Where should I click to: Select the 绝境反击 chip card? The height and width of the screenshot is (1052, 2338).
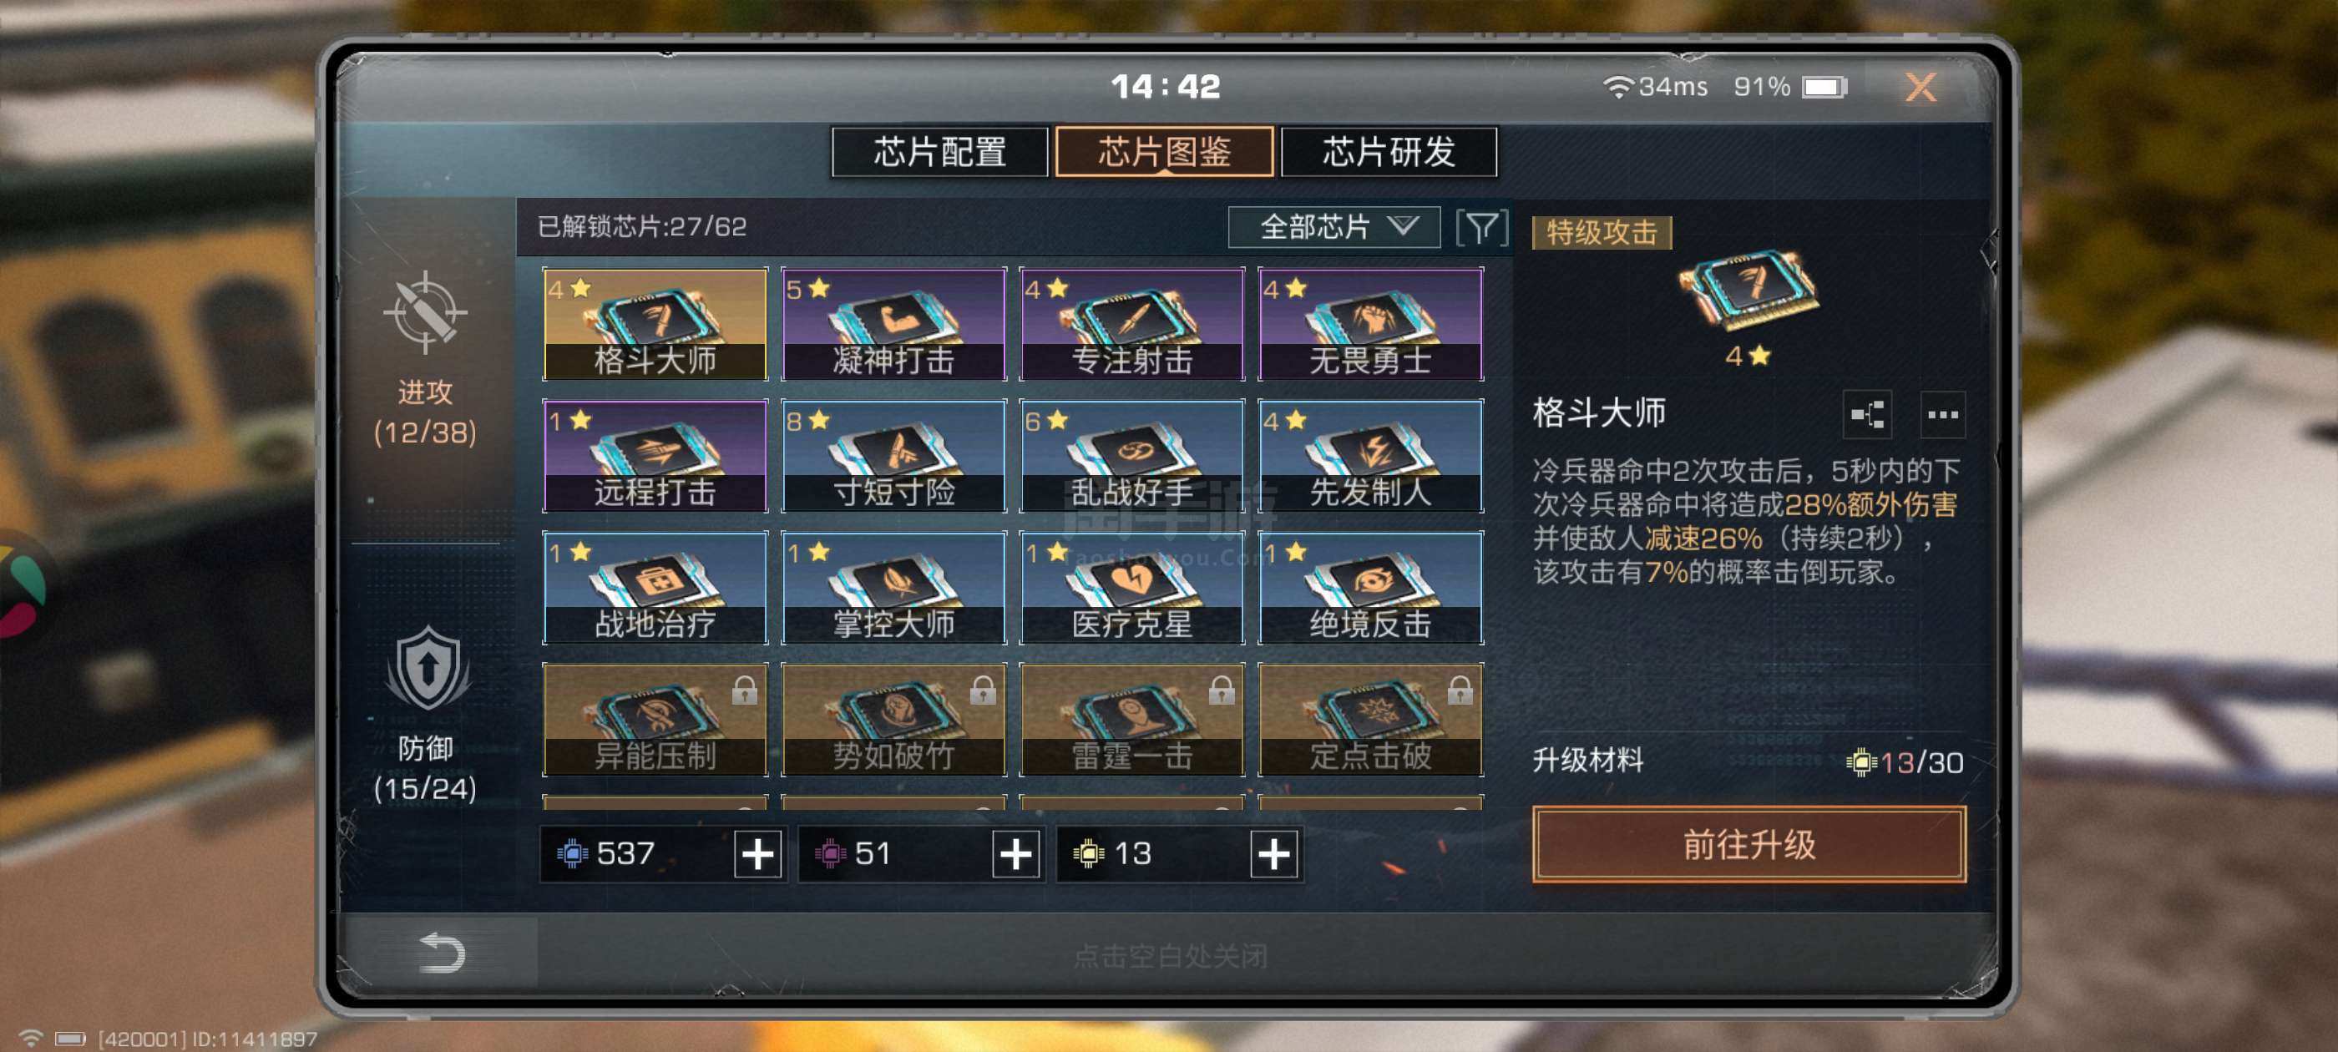1370,587
